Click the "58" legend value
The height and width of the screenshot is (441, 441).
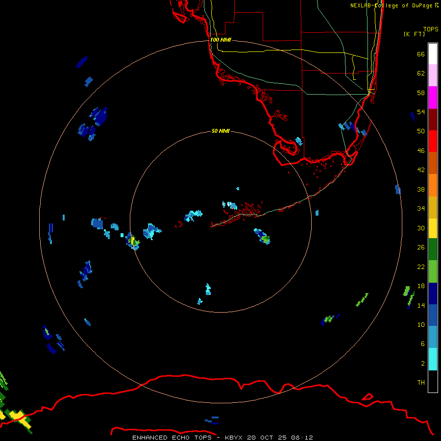(421, 93)
